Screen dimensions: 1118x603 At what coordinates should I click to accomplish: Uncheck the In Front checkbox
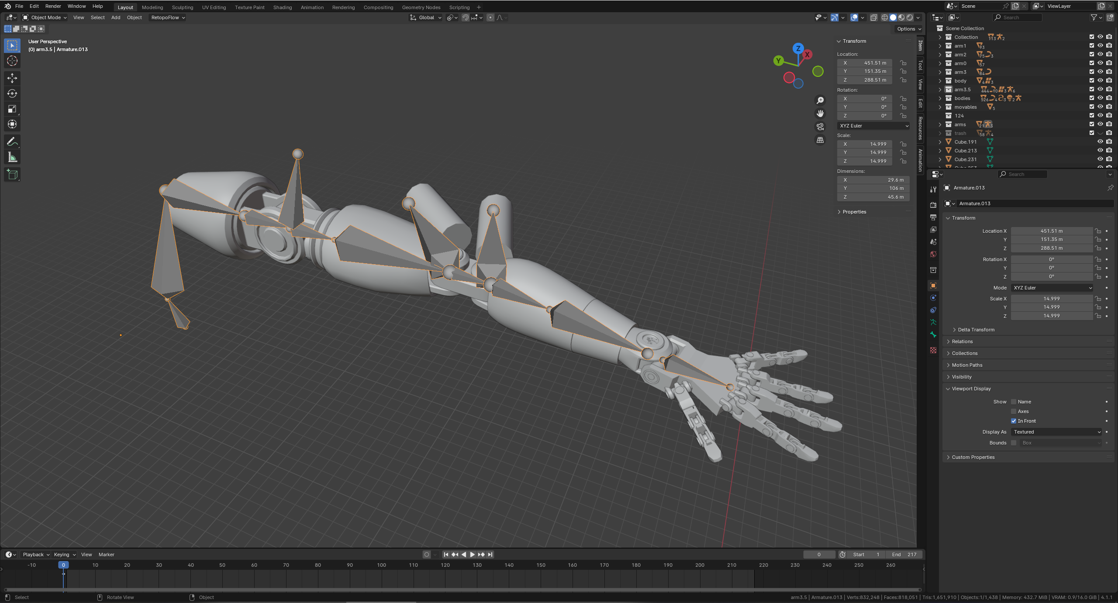tap(1014, 421)
